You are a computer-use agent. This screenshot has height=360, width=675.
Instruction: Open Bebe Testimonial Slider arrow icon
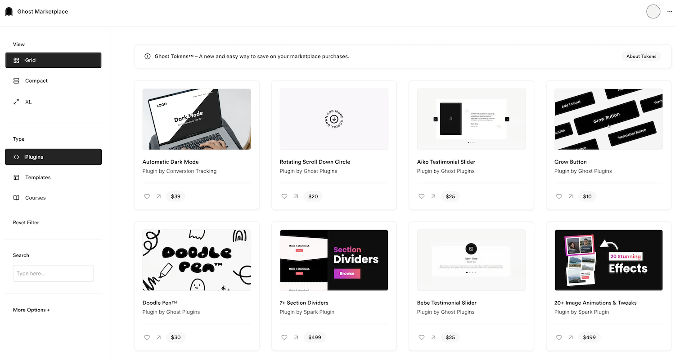[x=433, y=338]
